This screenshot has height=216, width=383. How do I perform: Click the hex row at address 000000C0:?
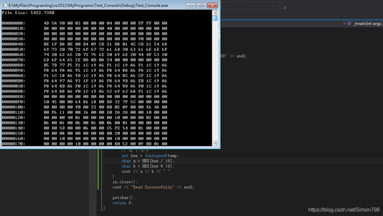point(84,86)
